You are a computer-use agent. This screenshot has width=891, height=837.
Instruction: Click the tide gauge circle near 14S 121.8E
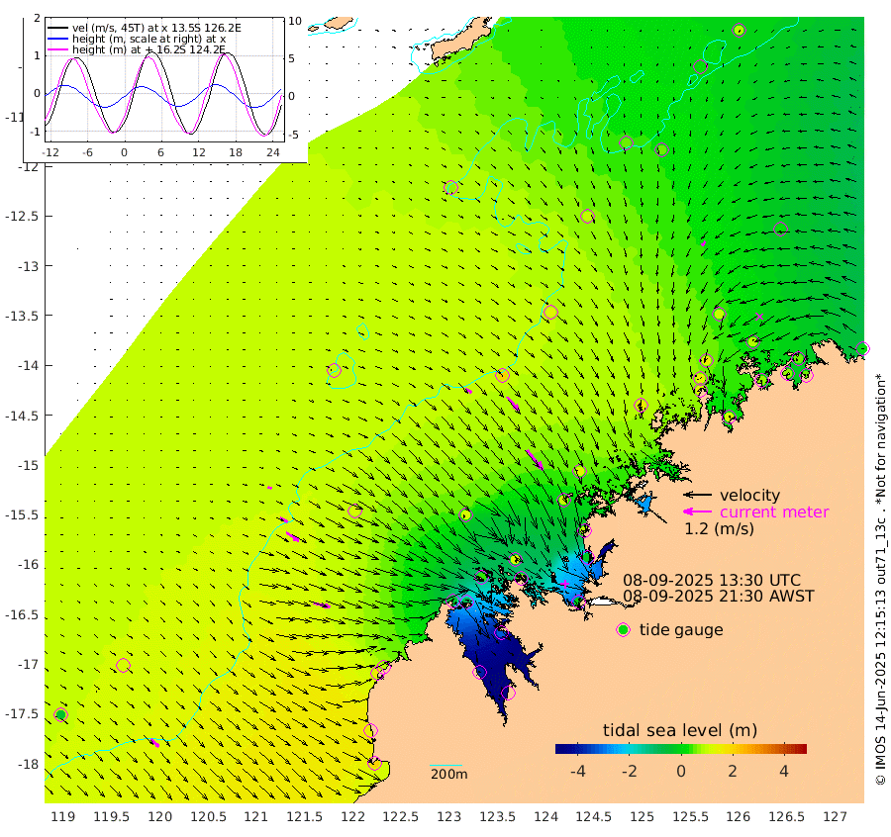pyautogui.click(x=335, y=370)
